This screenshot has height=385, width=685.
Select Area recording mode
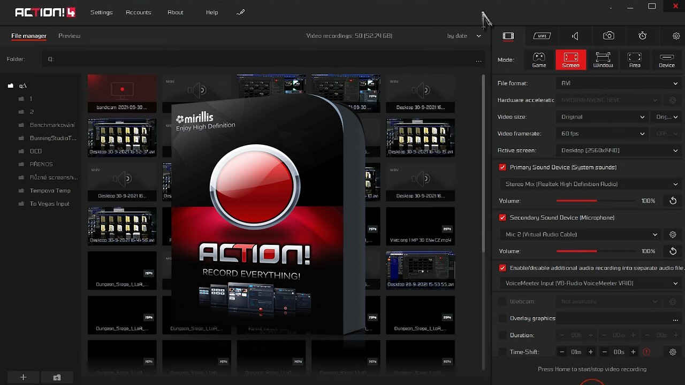click(634, 60)
